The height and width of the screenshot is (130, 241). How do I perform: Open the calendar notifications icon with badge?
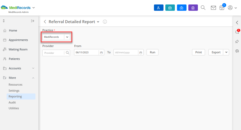[x=222, y=8]
